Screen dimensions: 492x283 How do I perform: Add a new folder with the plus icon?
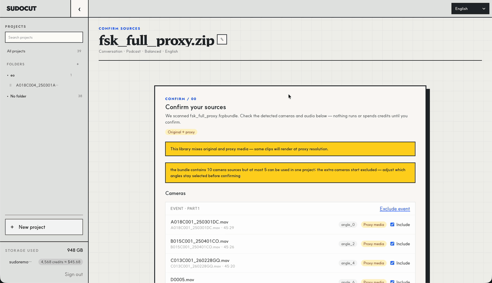tap(78, 64)
